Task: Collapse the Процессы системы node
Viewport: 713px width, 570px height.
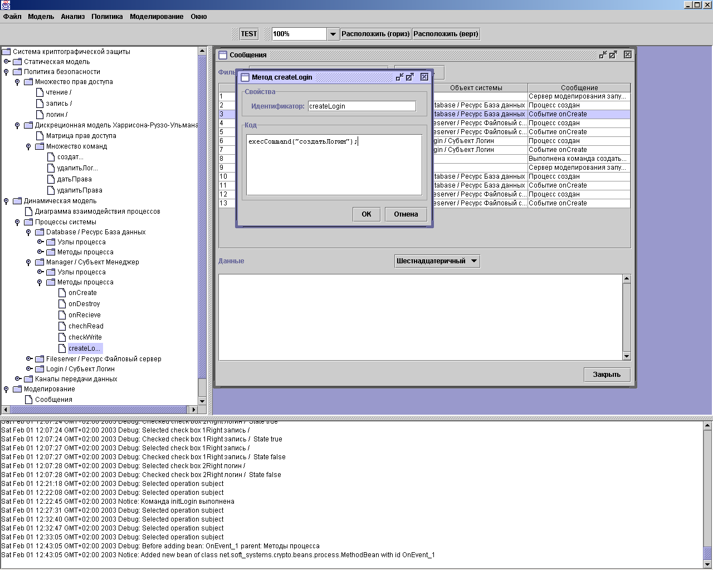Action: point(17,222)
